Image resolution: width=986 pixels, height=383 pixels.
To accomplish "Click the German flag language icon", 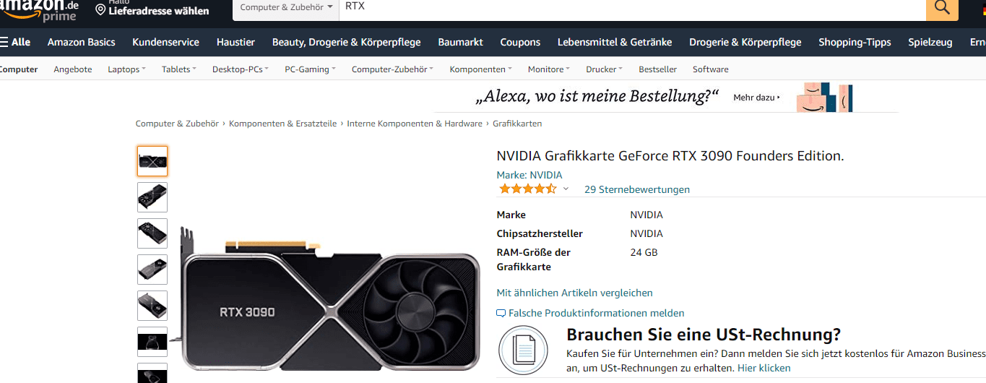I will click(x=979, y=8).
